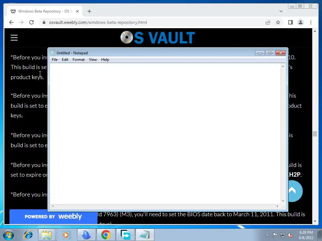The height and width of the screenshot is (241, 322).
Task: Open the Chrome profile menu
Action: point(300,22)
